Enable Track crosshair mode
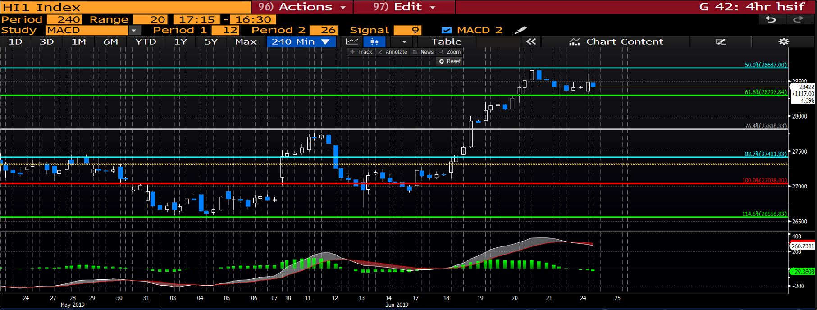The width and height of the screenshot is (817, 310). 361,52
